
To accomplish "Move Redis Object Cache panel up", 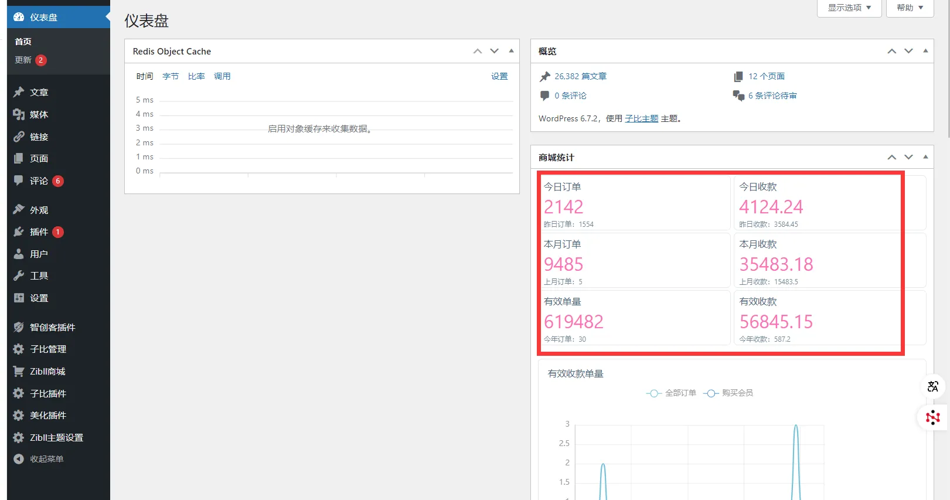I will pos(478,51).
